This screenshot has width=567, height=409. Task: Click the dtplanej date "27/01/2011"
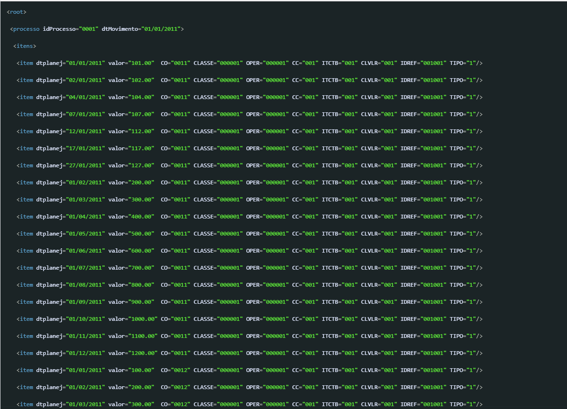tap(86, 165)
